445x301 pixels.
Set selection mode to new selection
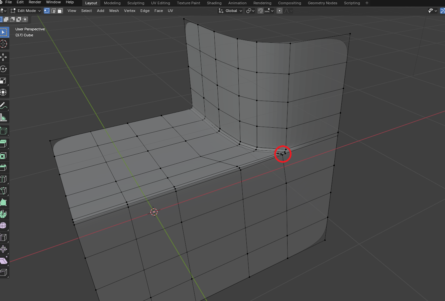tap(1, 19)
